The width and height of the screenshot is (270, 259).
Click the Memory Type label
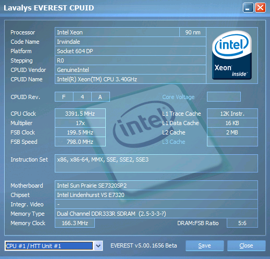click(28, 214)
